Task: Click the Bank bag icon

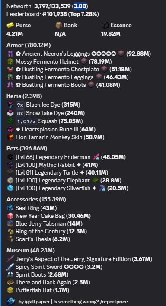Action: pos(59,25)
